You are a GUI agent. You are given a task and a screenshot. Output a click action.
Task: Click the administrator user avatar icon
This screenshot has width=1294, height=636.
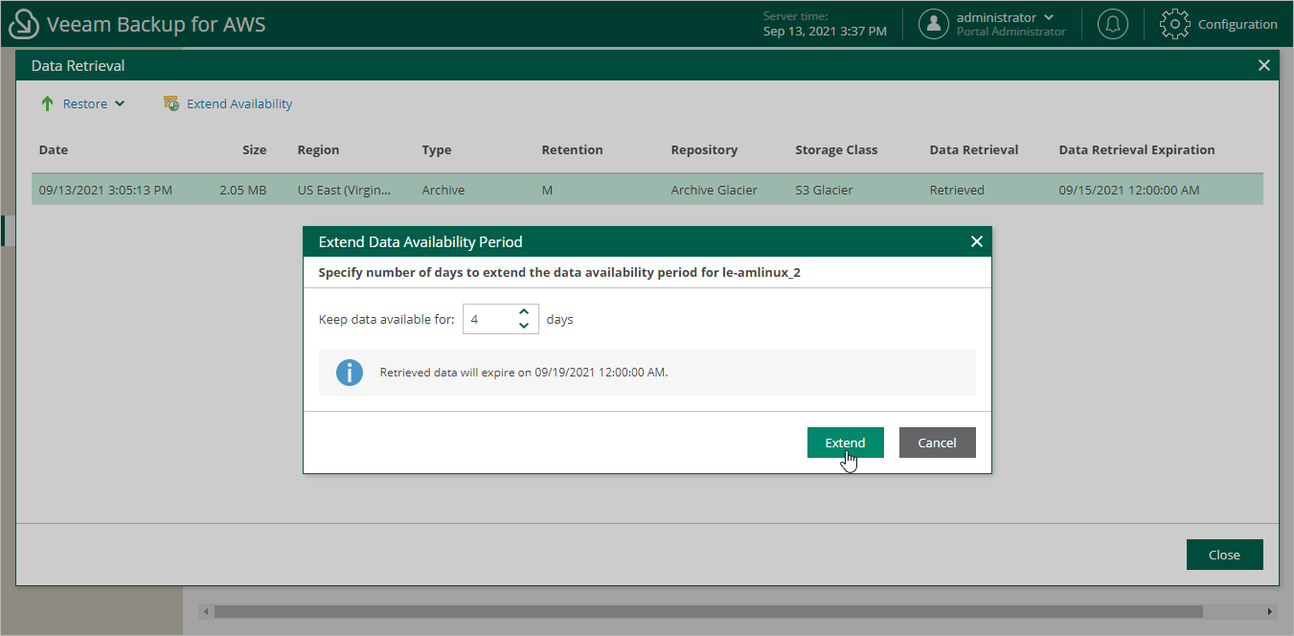point(933,24)
